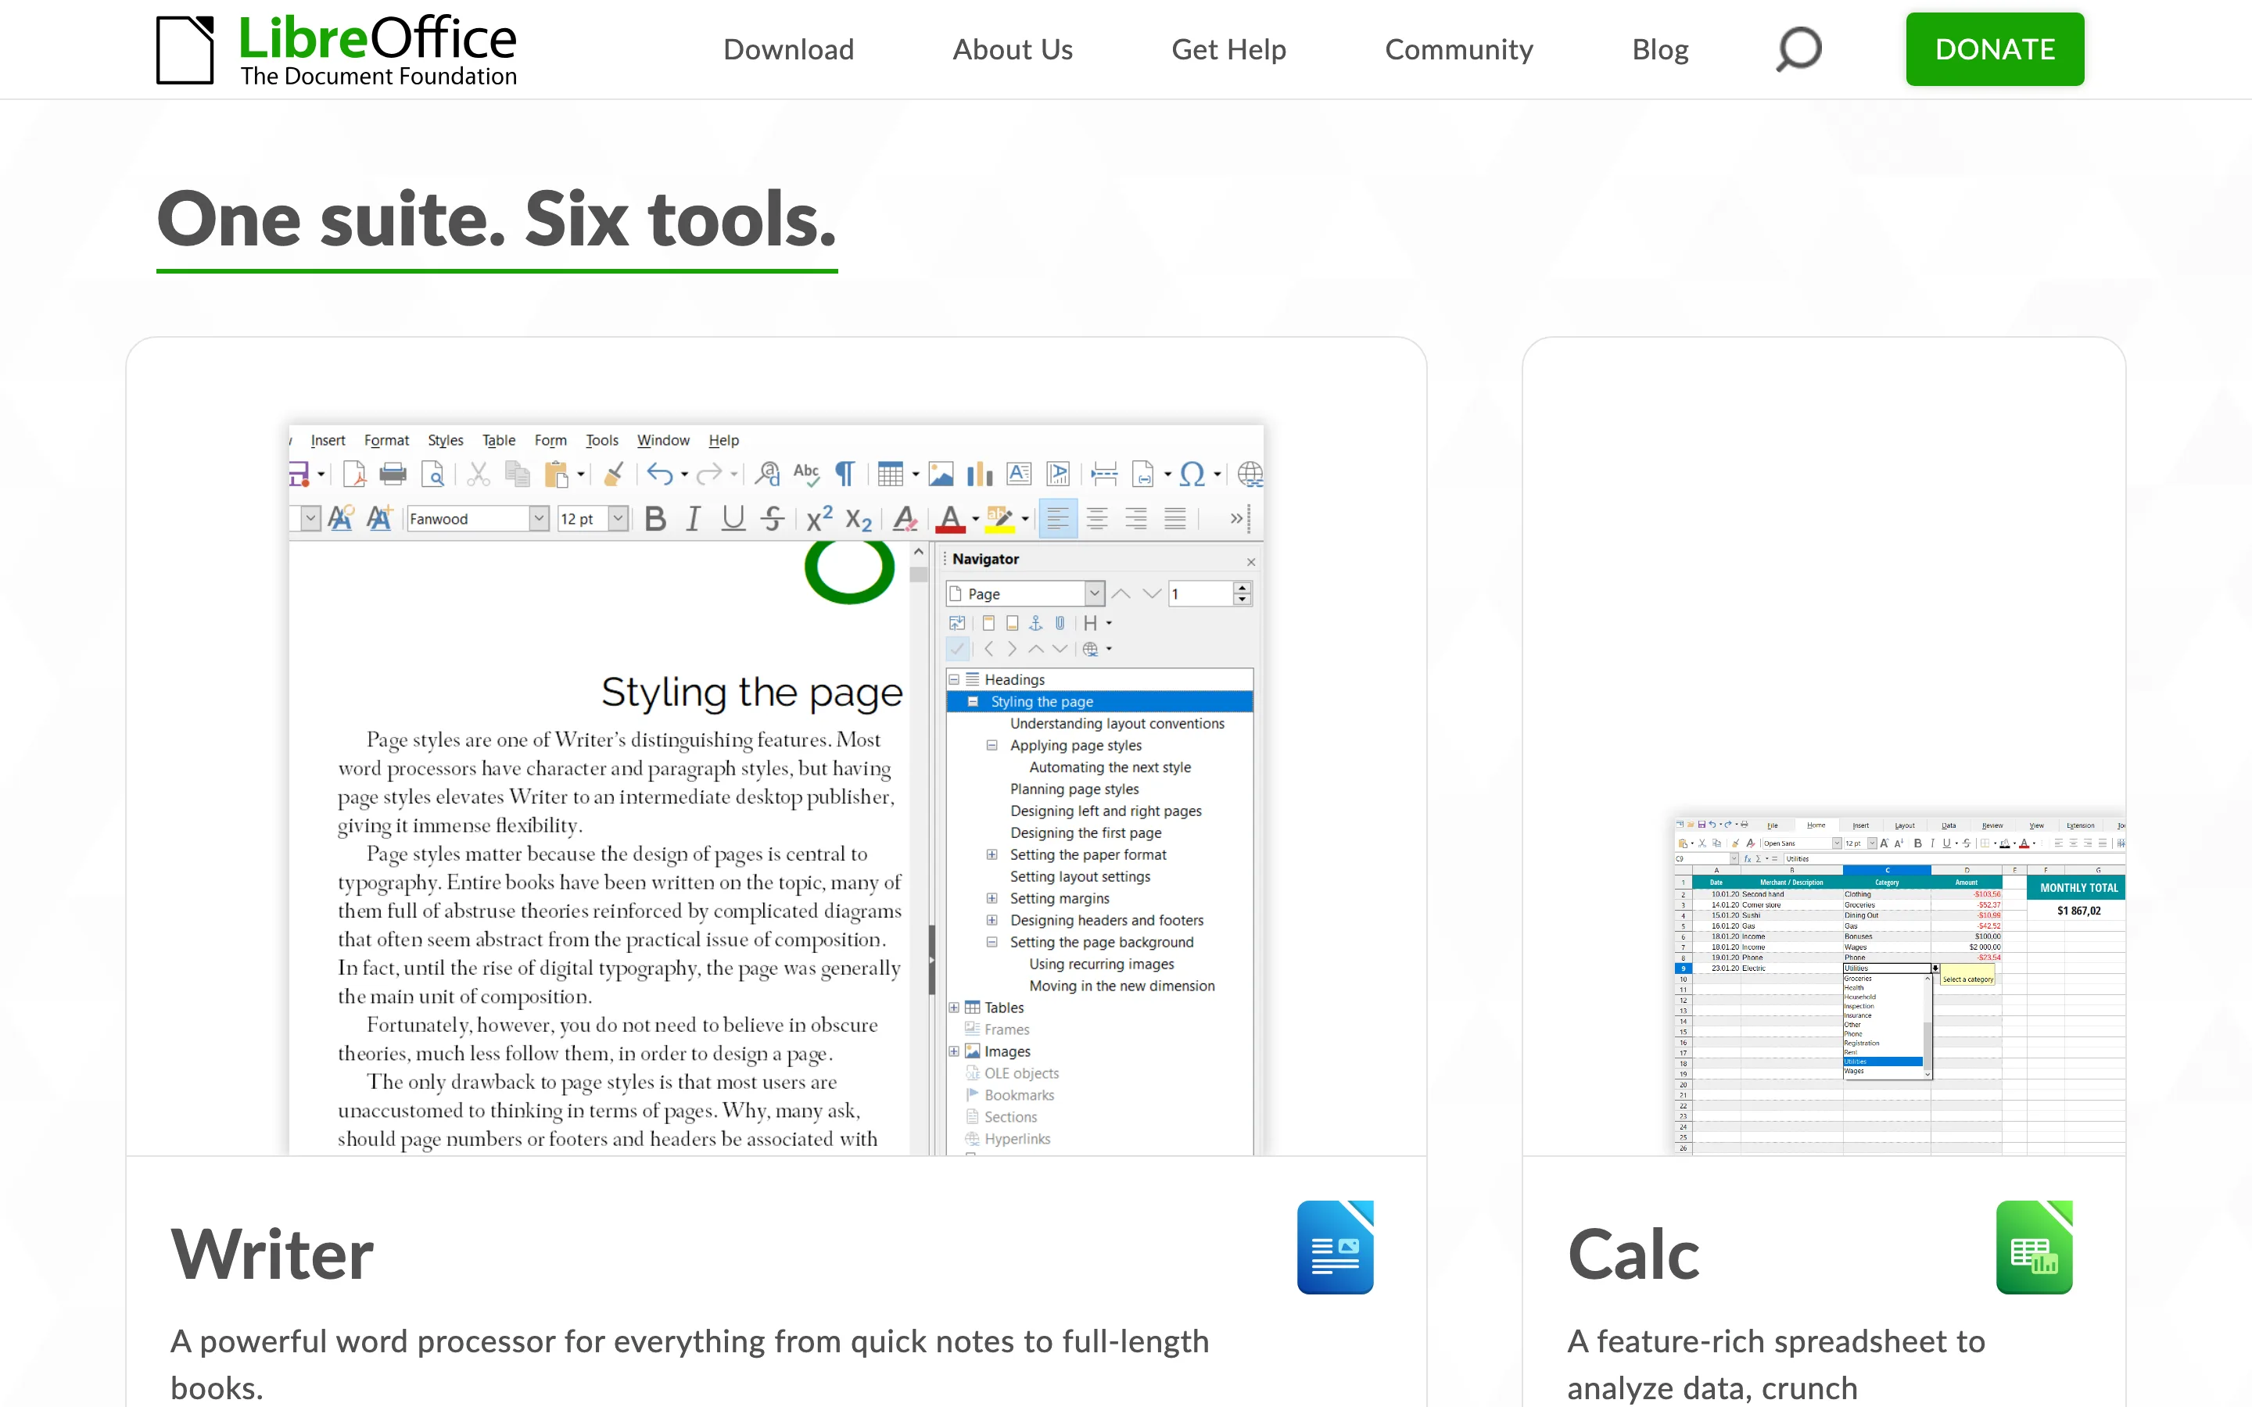Click the Insert Hyperlink globe icon
This screenshot has width=2252, height=1407.
pyautogui.click(x=1250, y=474)
